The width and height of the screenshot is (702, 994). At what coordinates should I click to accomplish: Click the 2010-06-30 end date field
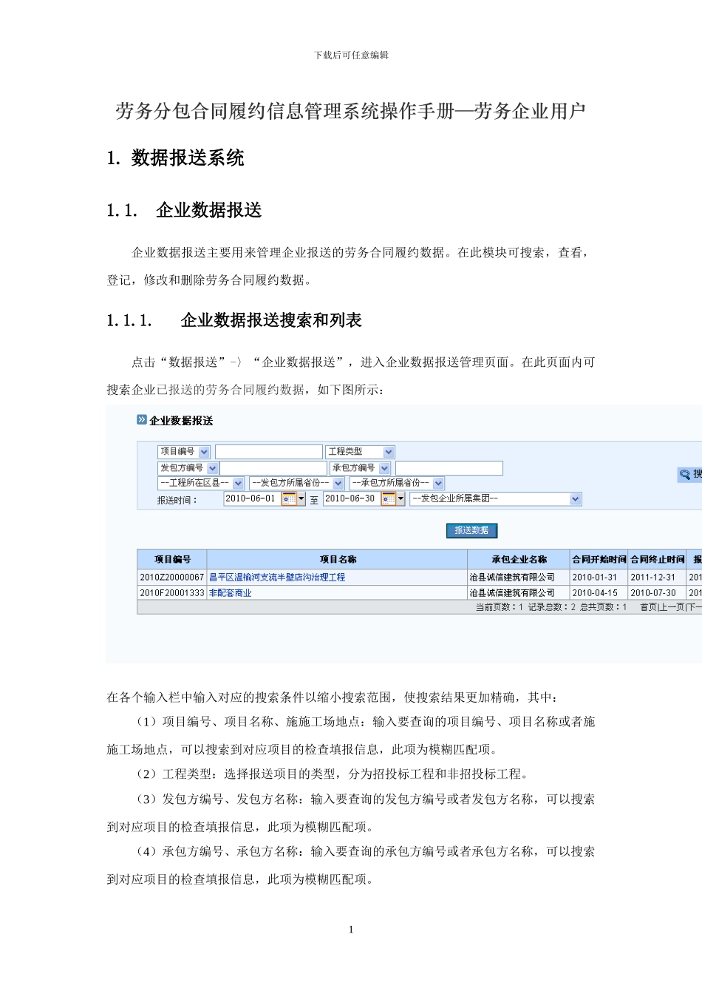pyautogui.click(x=352, y=499)
